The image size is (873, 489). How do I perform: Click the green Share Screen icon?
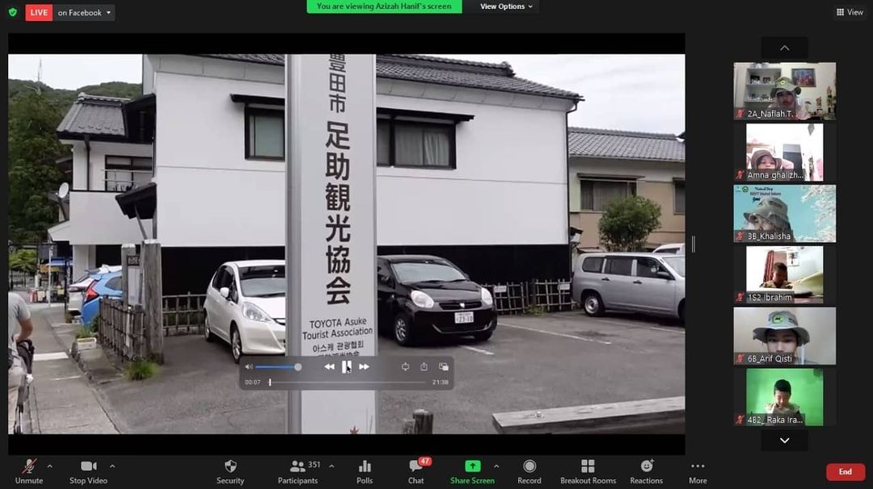click(x=472, y=466)
